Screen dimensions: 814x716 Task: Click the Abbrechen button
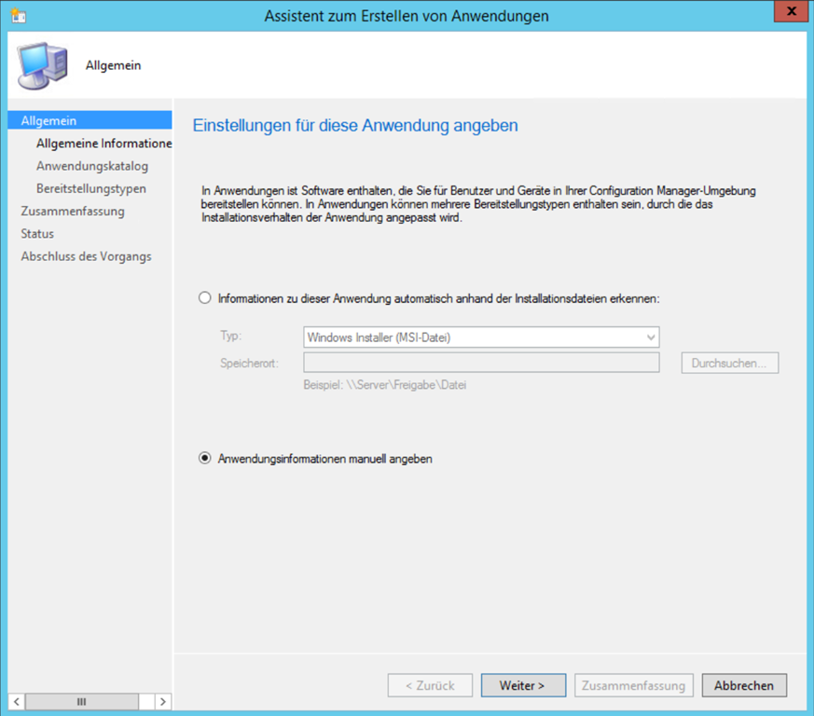point(743,685)
